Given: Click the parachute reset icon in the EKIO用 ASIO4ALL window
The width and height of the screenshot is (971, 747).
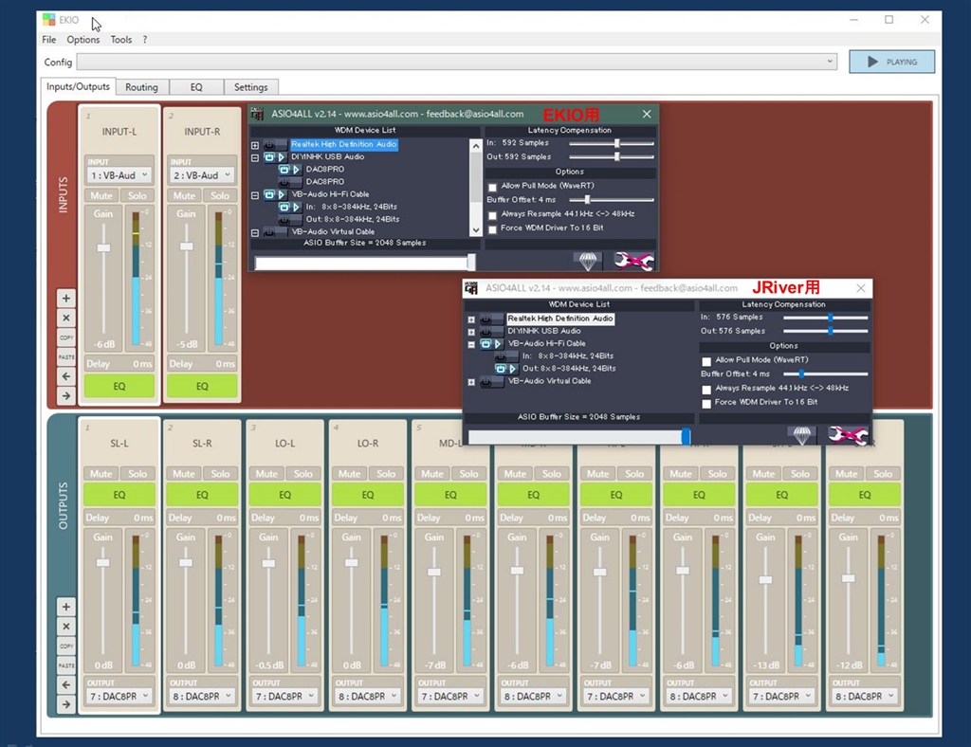Looking at the screenshot, I should tap(588, 262).
